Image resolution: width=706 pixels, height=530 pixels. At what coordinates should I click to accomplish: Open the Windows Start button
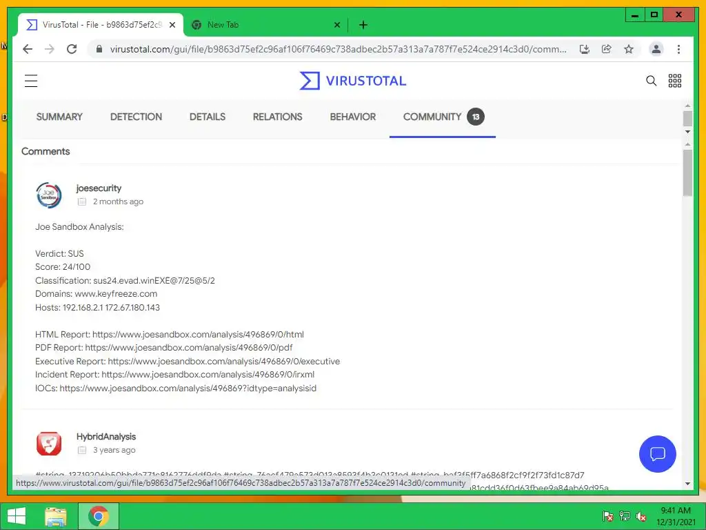(17, 516)
